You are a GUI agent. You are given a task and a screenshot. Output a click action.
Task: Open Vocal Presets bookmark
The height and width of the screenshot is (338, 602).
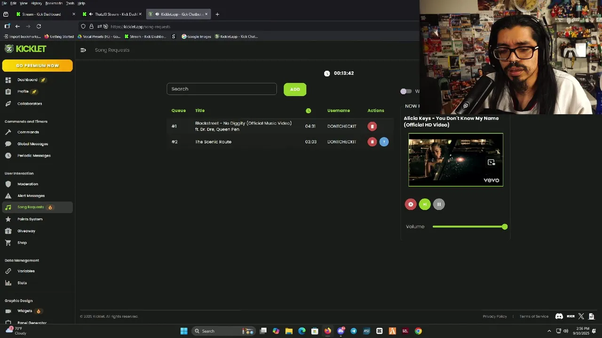click(x=99, y=37)
